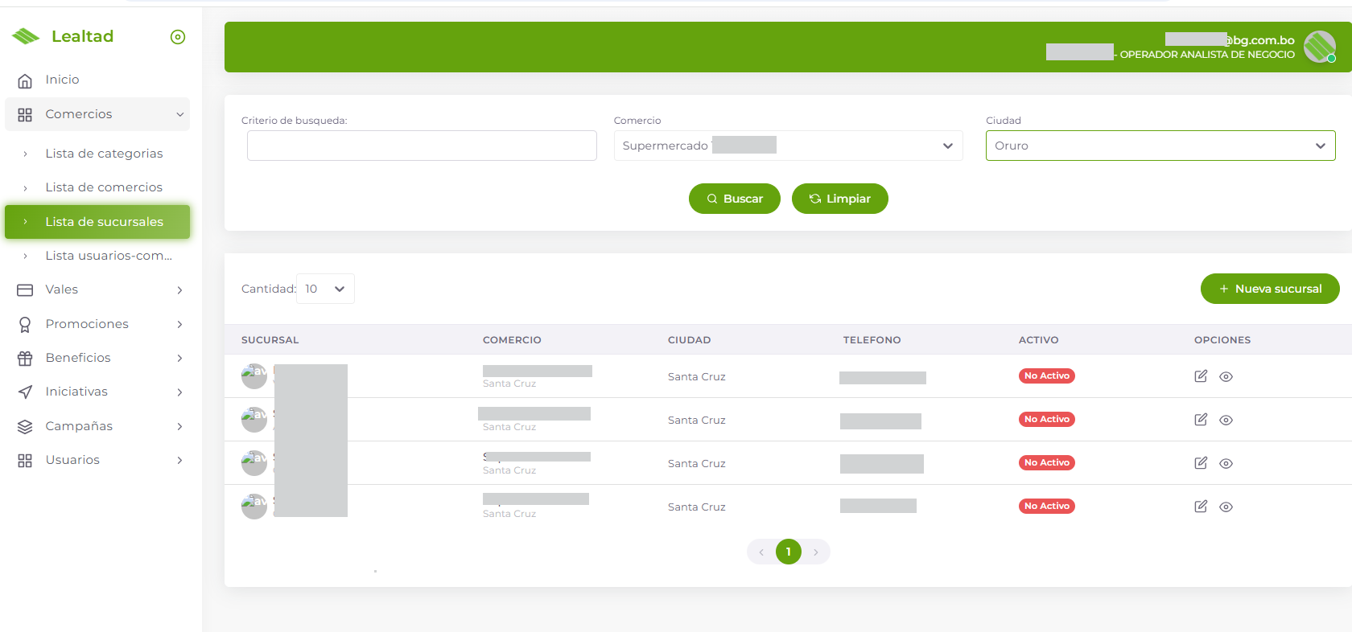Edit the third sucursal row
This screenshot has height=632, width=1352.
(1201, 463)
